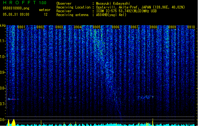Viewport: 198px width, 126px height.
Task: Click the 0904 time marker
Action: click(x=78, y=27)
